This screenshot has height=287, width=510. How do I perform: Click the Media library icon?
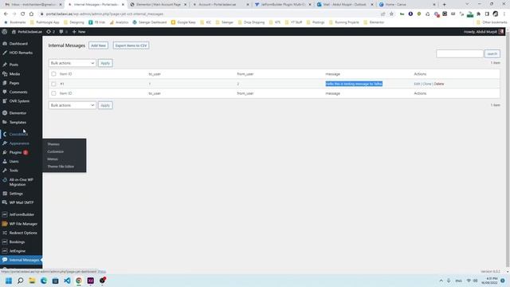coord(5,74)
